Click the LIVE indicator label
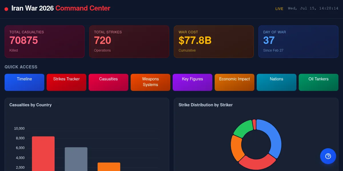Screen dimensions: 343x171 (279, 9)
